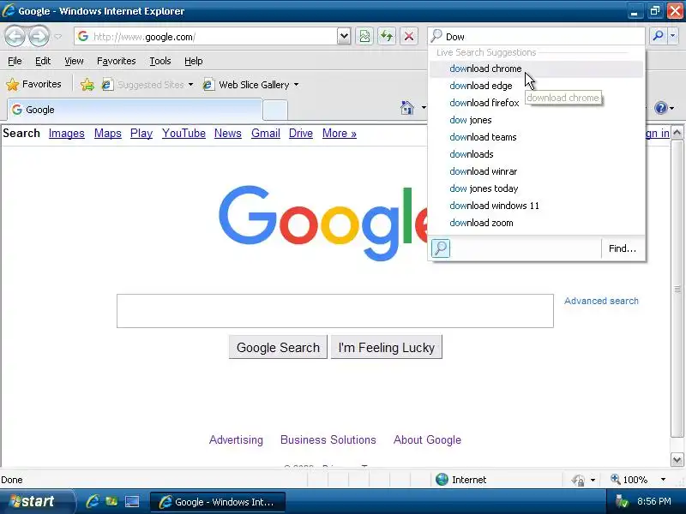Open the More » link
The image size is (686, 514).
[340, 134]
